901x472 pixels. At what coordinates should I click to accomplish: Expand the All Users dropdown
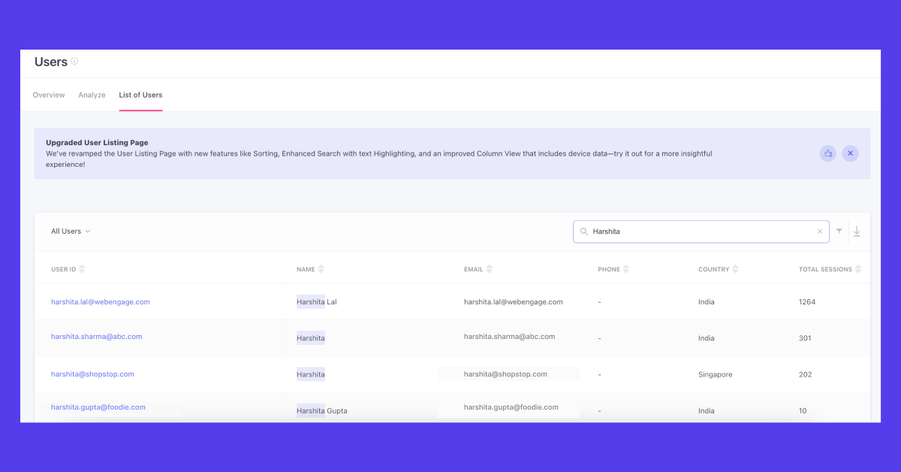71,231
